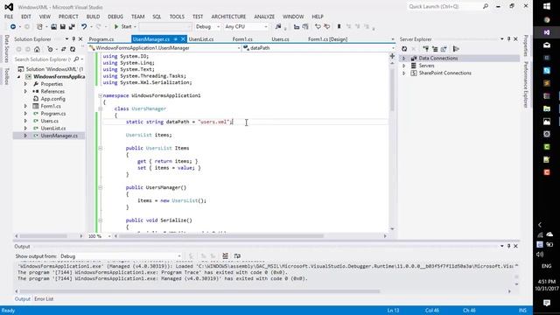Toggle word wrap in Output panel

pyautogui.click(x=237, y=255)
